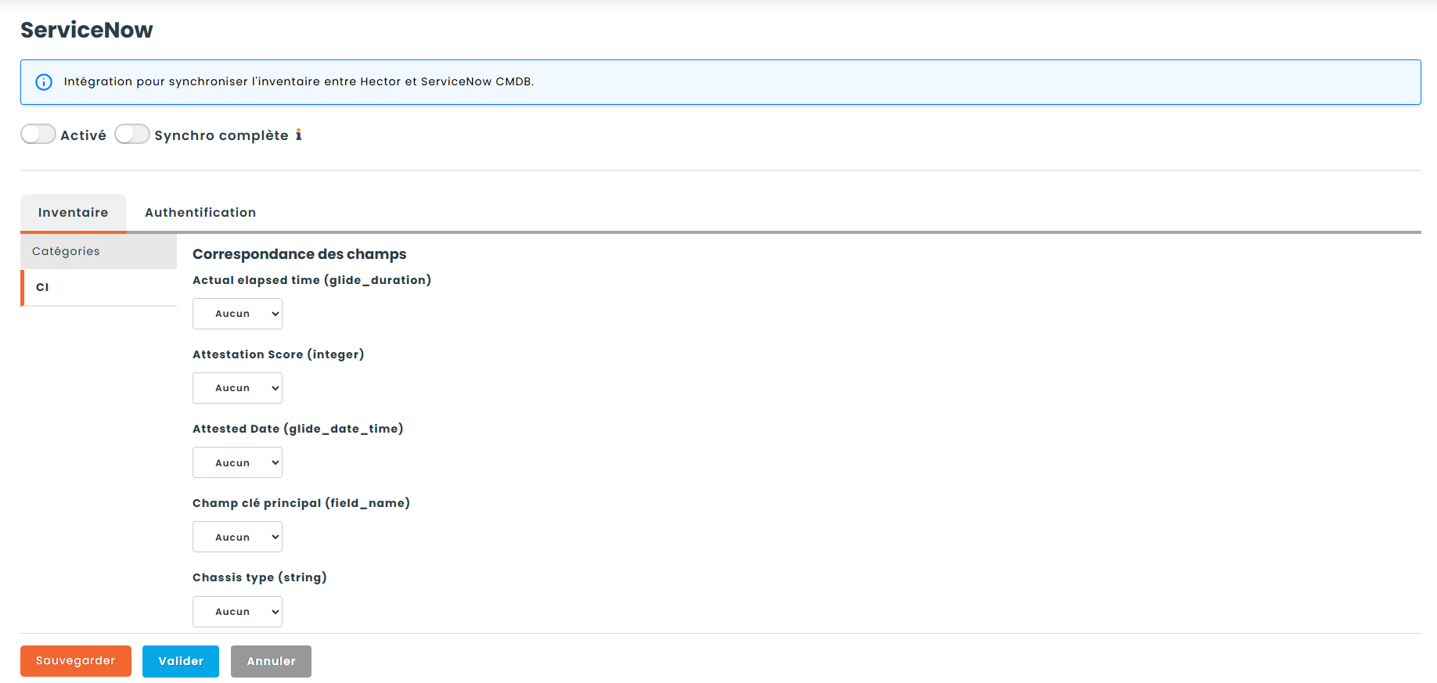
Task: Open the Chassis type dropdown
Action: click(x=237, y=612)
